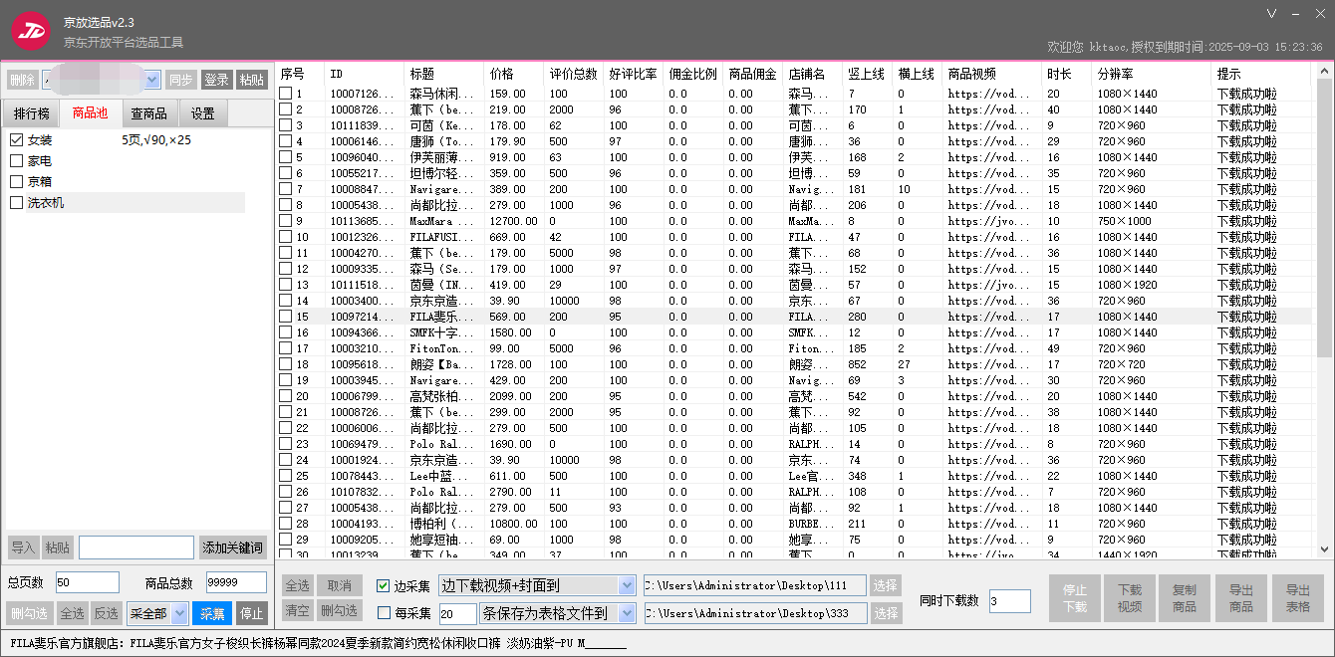Viewport: 1335px width, 657px height.
Task: Open the account dropdown next to 删除
Action: coord(152,80)
